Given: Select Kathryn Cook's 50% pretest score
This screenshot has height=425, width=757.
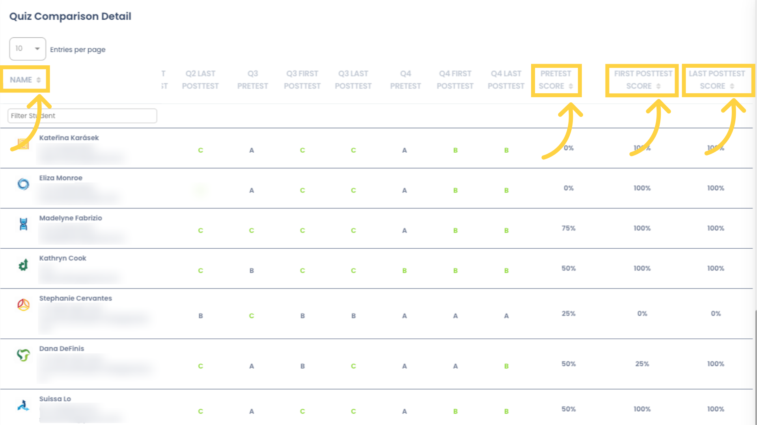Looking at the screenshot, I should tap(569, 268).
